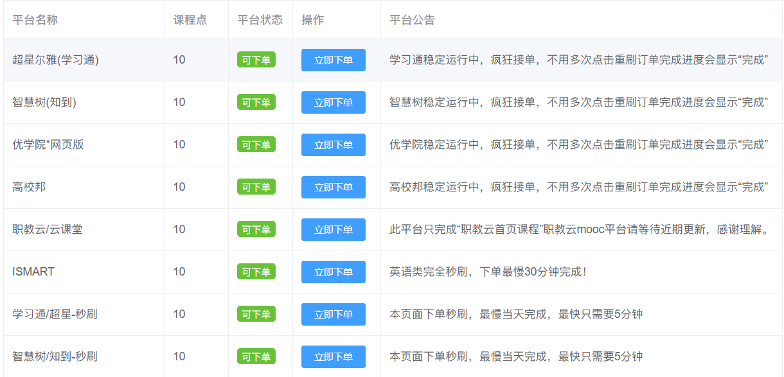Click the 操作 column header
This screenshot has width=784, height=377.
pos(312,20)
